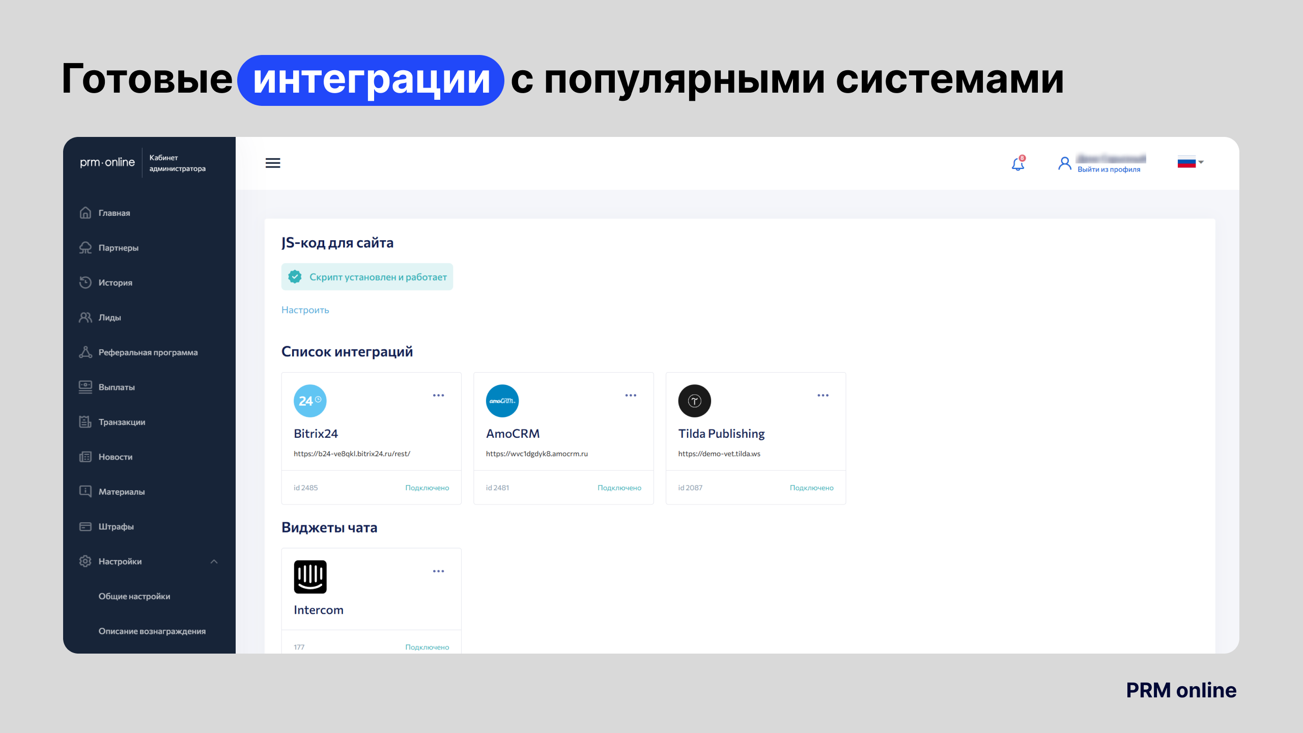
Task: Click the script installed status checkmark icon
Action: tap(295, 276)
